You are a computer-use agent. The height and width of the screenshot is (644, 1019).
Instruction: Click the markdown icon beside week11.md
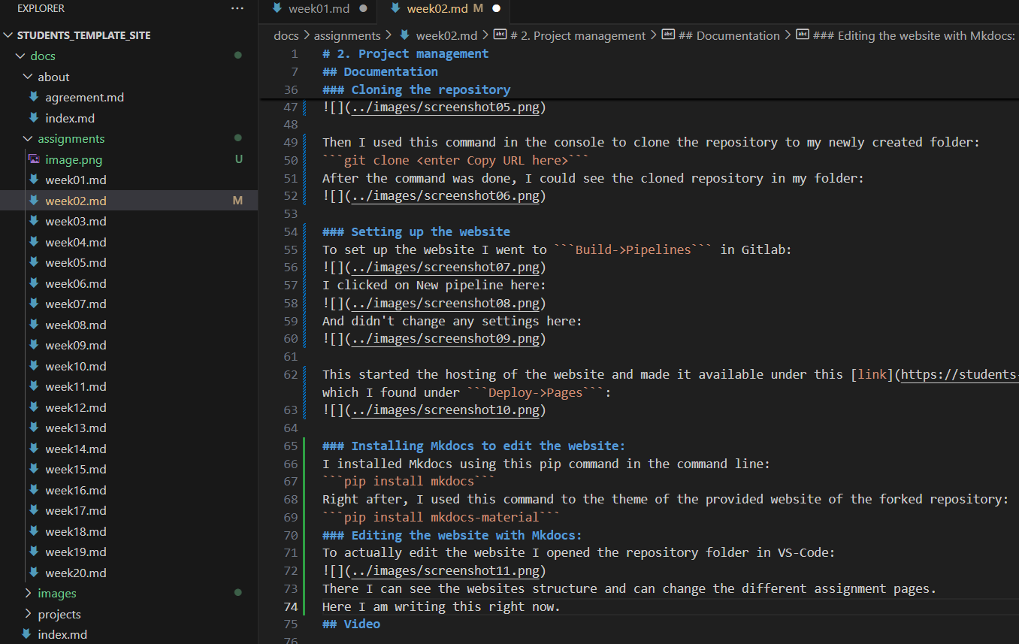pos(34,387)
